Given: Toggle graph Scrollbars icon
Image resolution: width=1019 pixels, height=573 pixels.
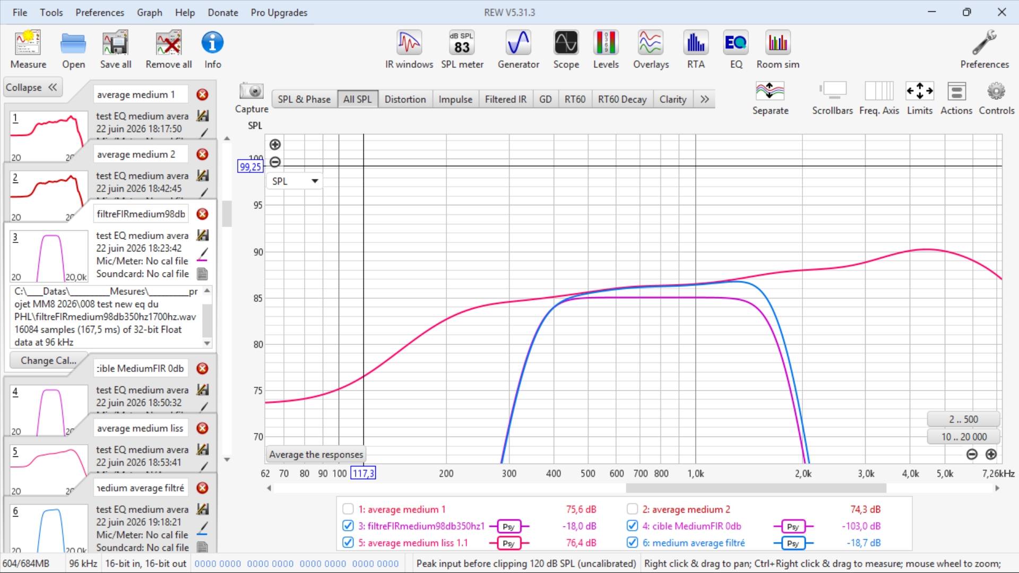Looking at the screenshot, I should click(832, 98).
